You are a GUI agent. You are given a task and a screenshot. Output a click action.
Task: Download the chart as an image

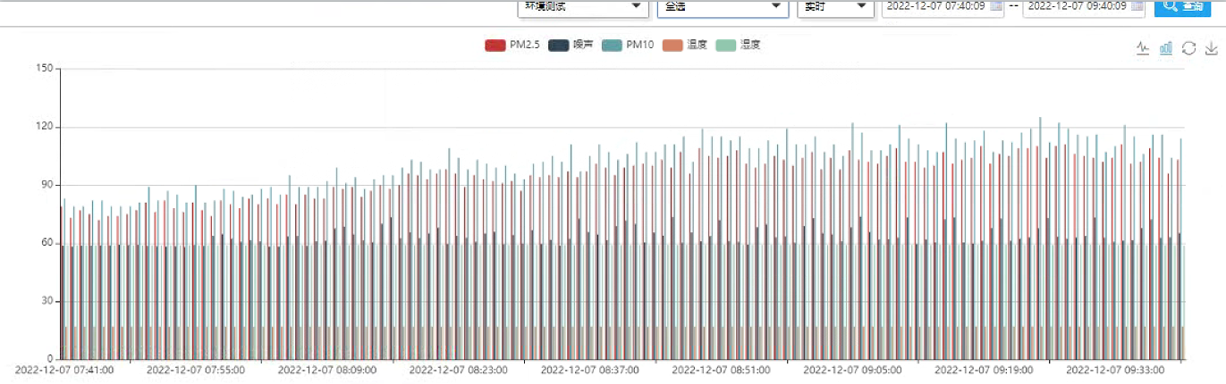(x=1212, y=48)
